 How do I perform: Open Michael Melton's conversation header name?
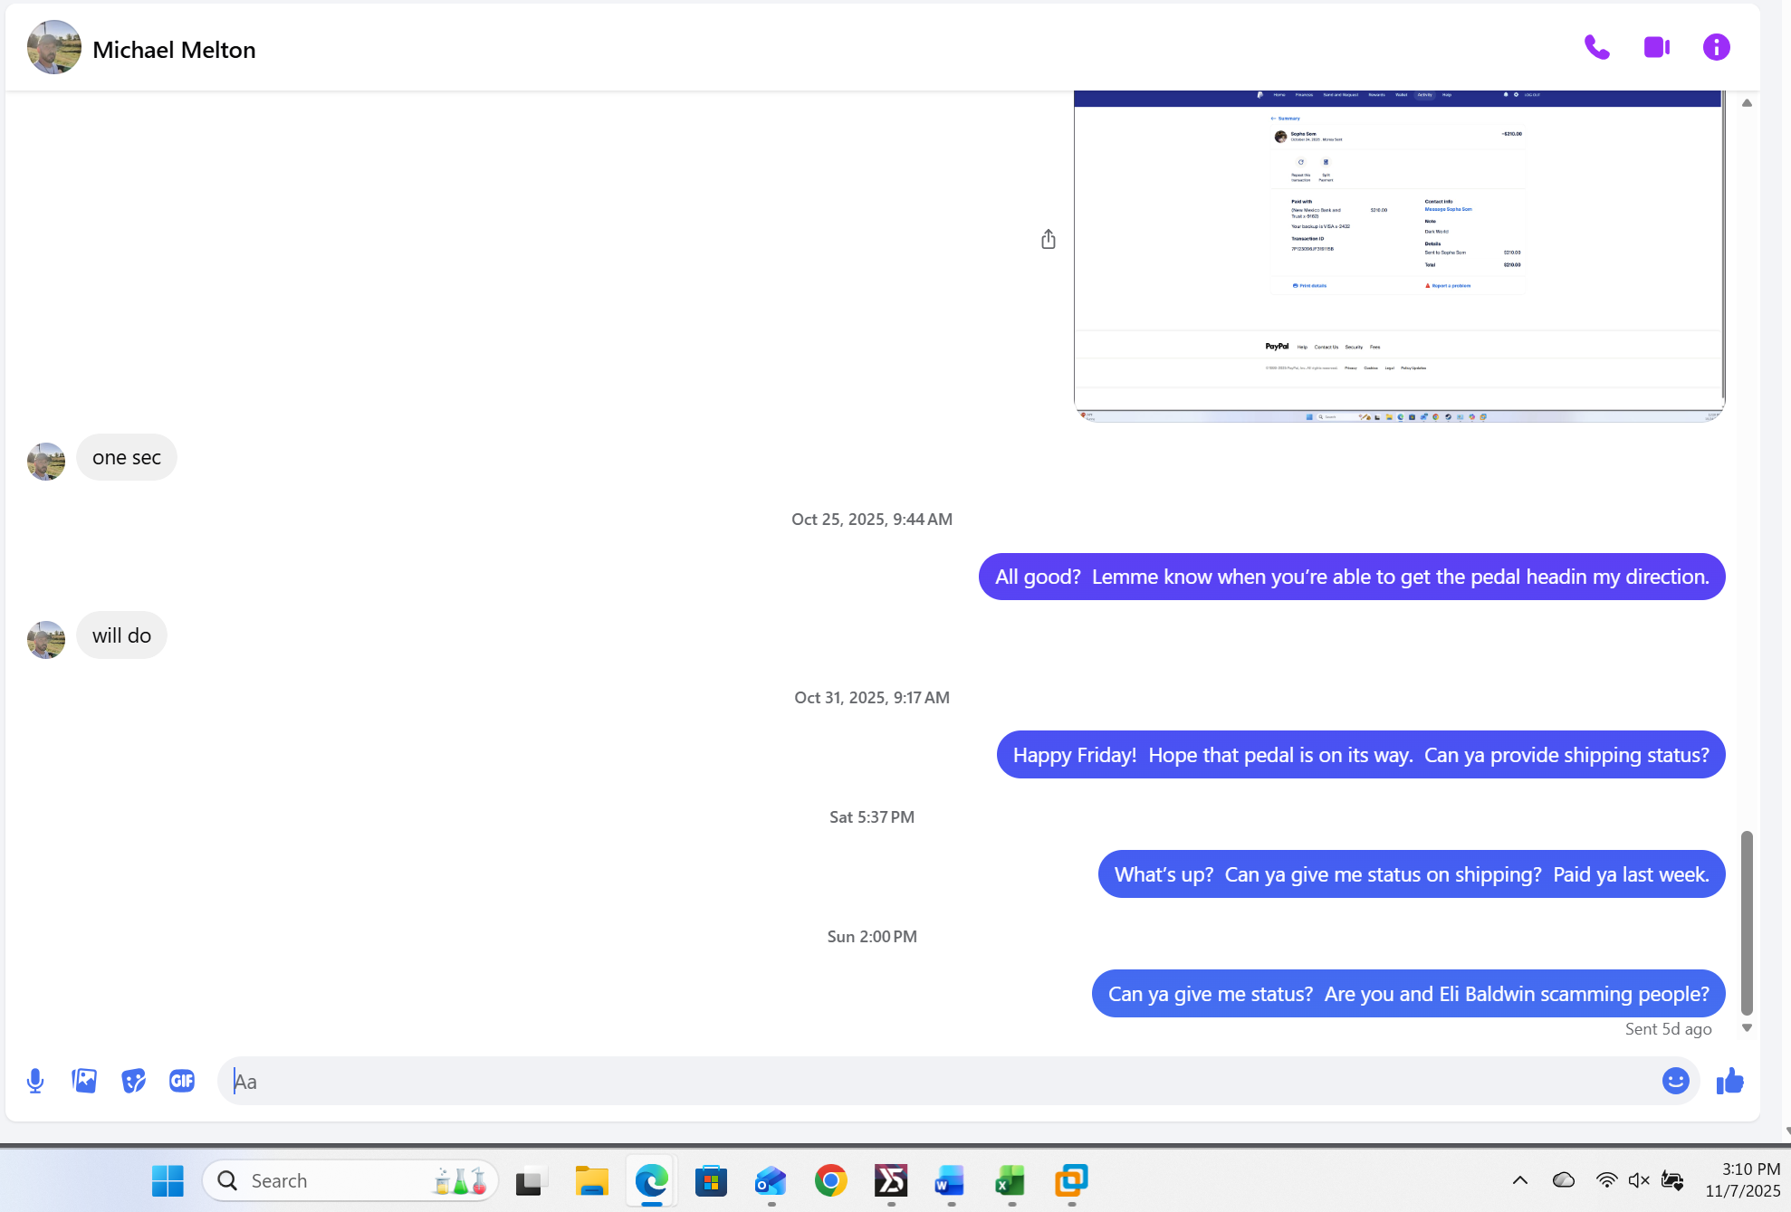[174, 49]
